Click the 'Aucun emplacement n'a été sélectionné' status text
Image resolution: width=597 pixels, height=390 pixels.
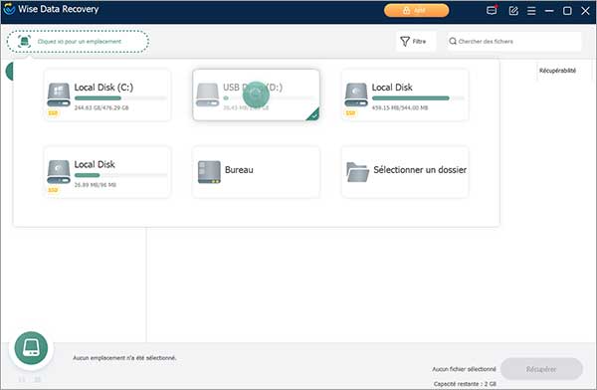pyautogui.click(x=124, y=358)
